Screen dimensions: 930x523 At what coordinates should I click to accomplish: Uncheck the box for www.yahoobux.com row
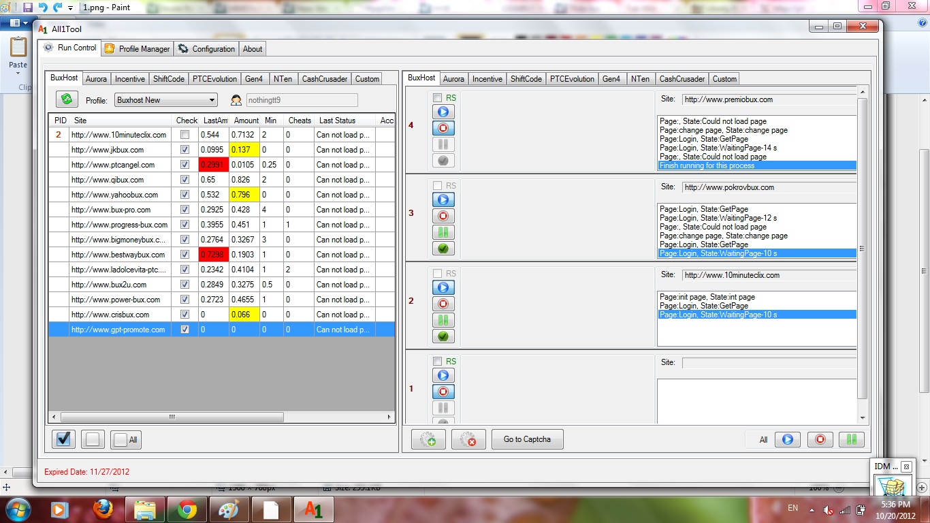coord(185,195)
